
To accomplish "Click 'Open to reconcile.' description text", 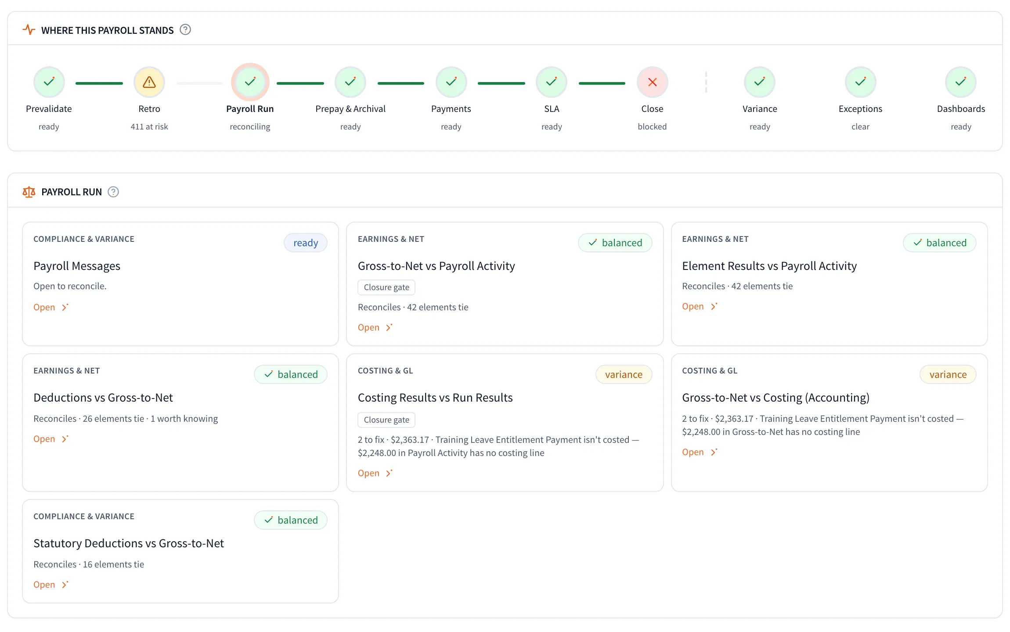I will coord(70,286).
